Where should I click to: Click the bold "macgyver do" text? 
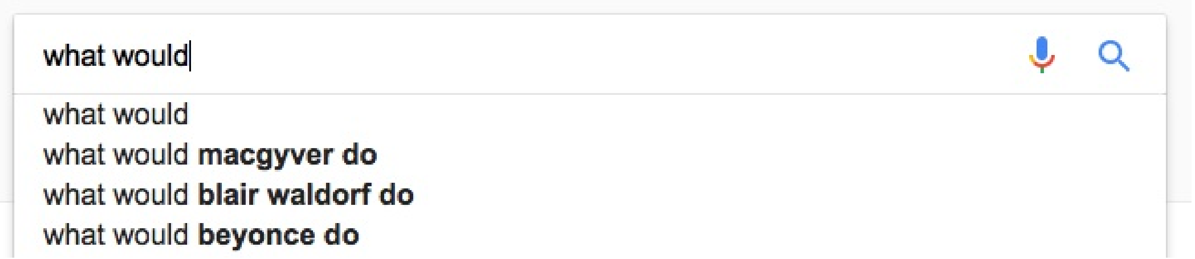point(287,155)
